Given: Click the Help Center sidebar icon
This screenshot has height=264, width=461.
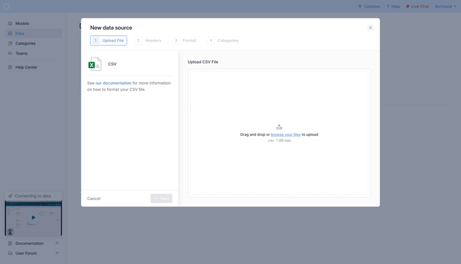Looking at the screenshot, I should [10, 67].
